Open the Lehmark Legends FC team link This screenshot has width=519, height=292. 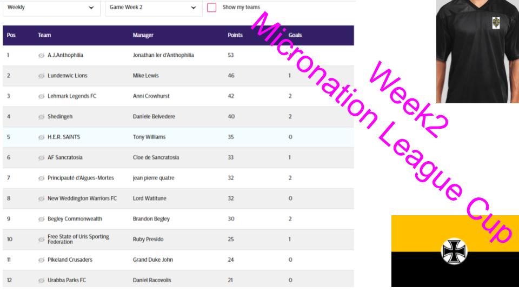(72, 96)
